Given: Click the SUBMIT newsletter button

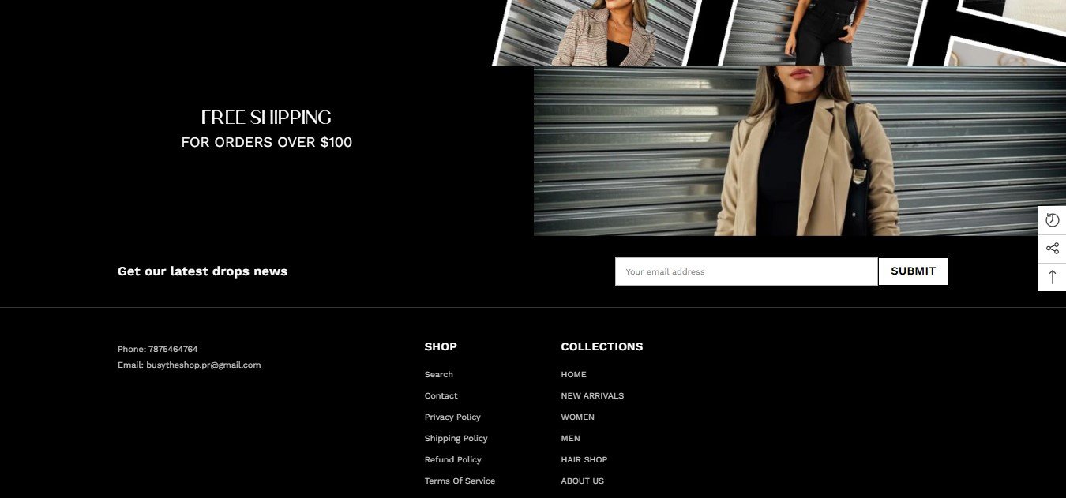Looking at the screenshot, I should tap(914, 271).
